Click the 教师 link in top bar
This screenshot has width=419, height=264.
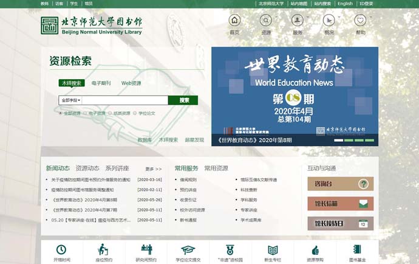44,4
